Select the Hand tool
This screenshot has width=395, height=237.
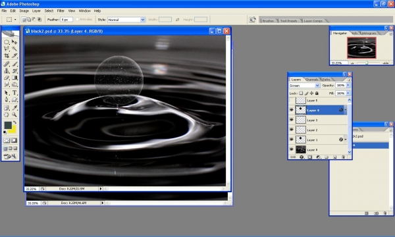(x=7, y=115)
